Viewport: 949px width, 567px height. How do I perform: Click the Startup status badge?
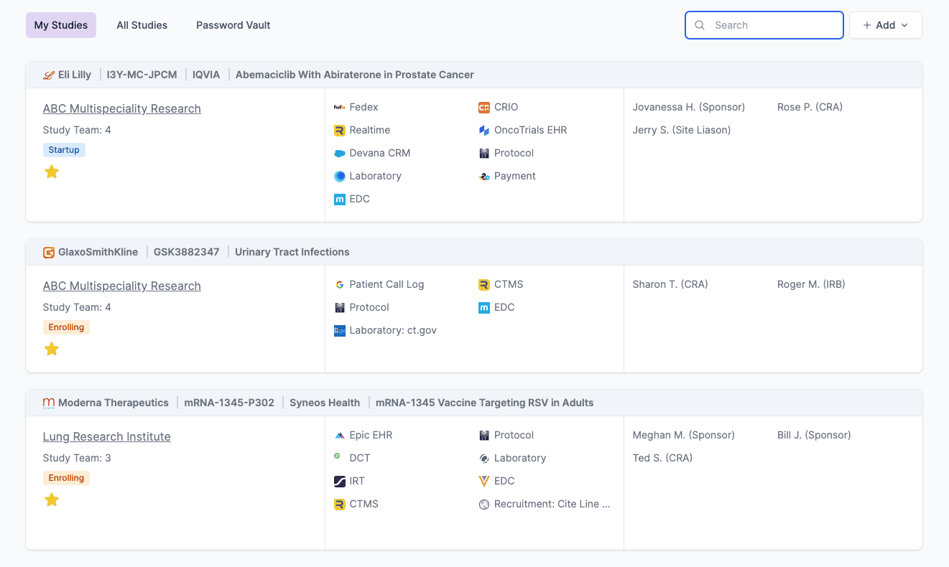64,150
